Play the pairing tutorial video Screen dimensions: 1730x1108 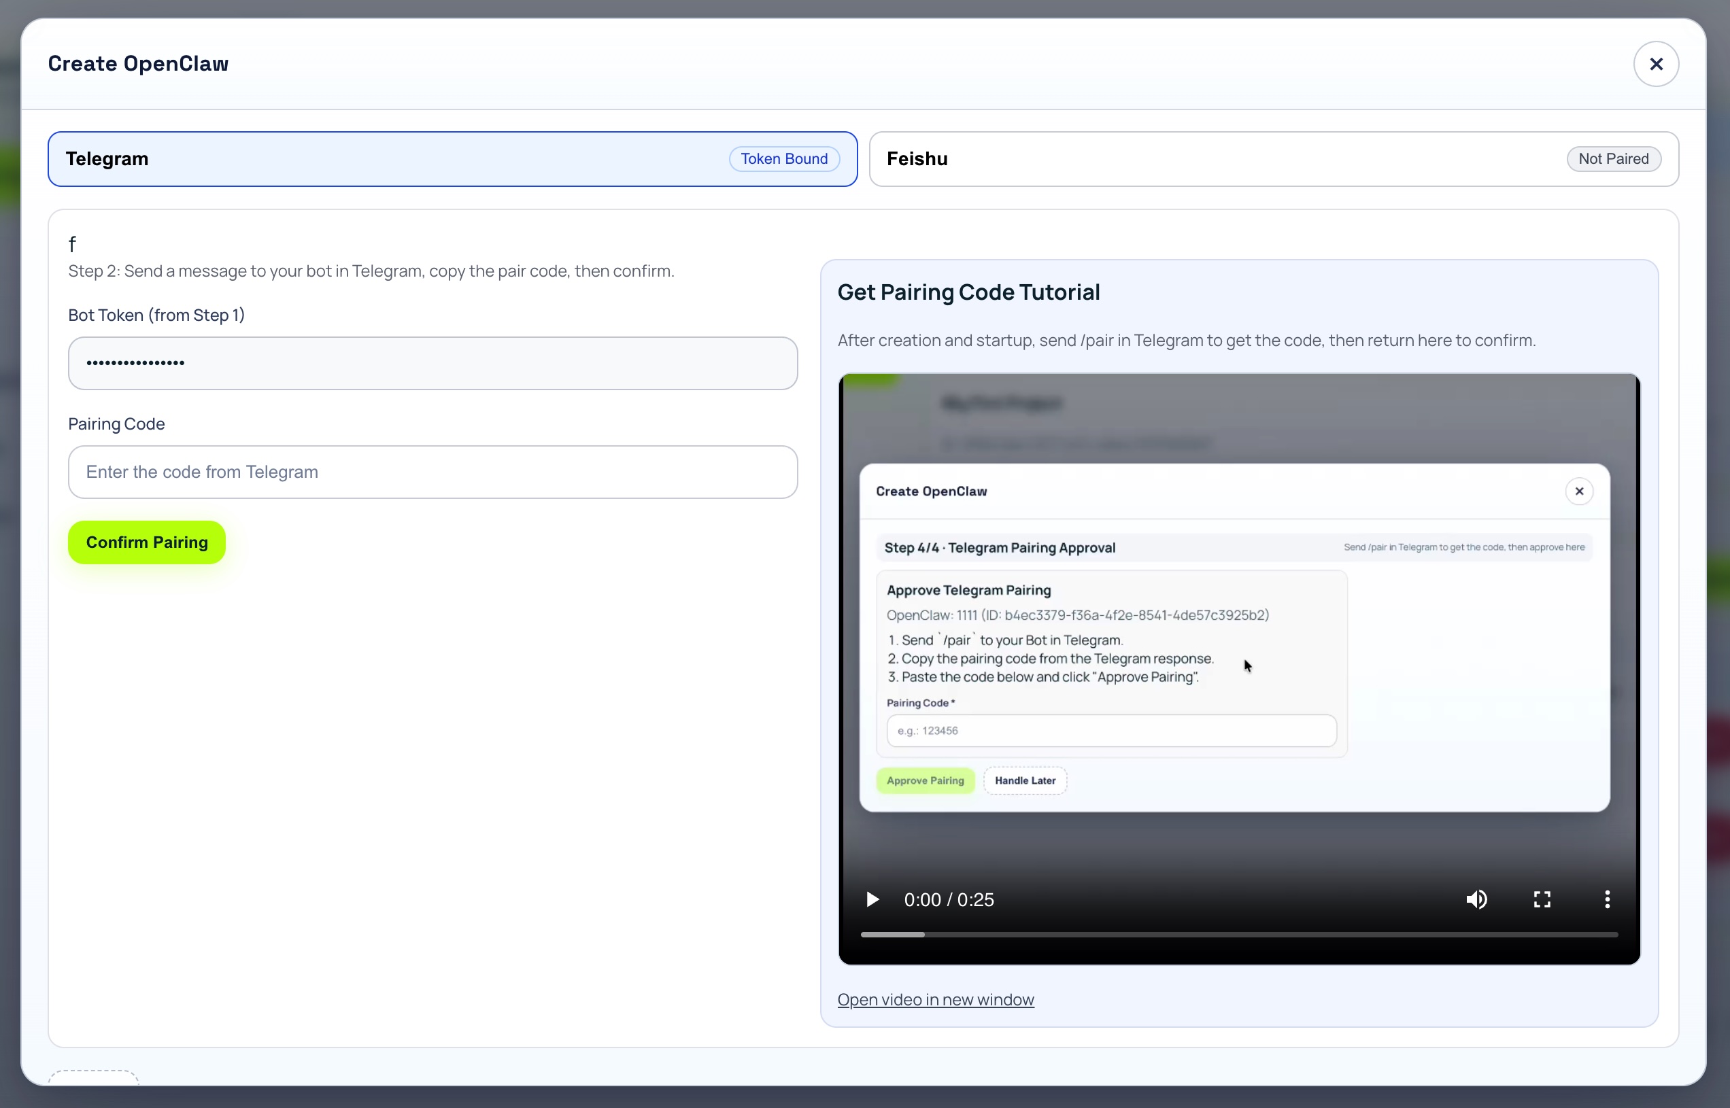pyautogui.click(x=872, y=899)
